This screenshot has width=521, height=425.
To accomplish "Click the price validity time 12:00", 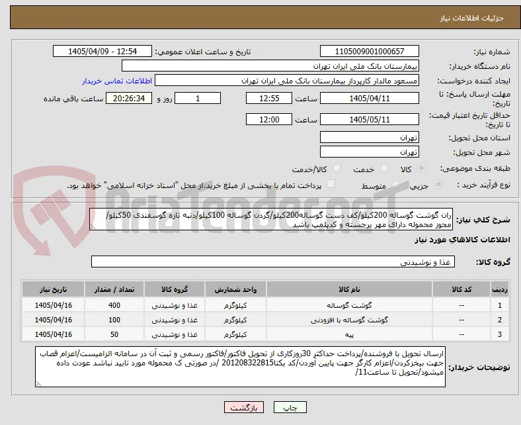I will click(x=269, y=119).
